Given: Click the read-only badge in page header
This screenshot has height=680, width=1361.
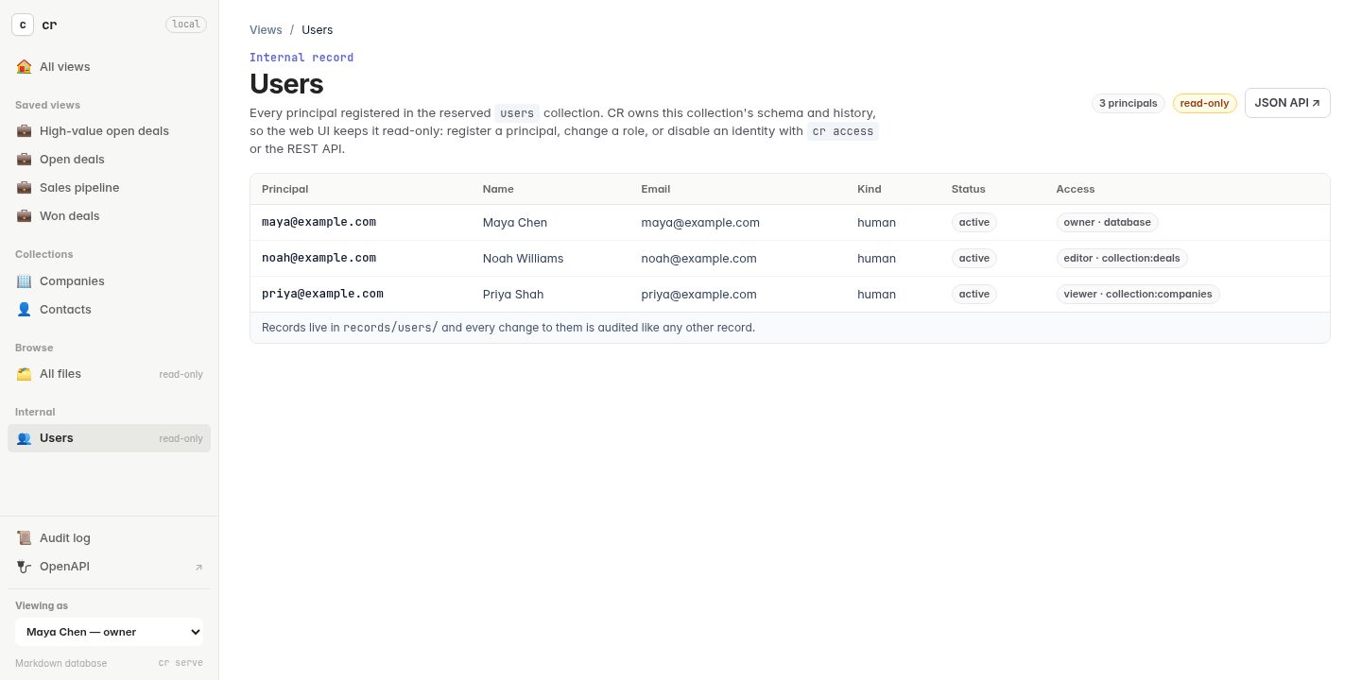Looking at the screenshot, I should (x=1204, y=104).
